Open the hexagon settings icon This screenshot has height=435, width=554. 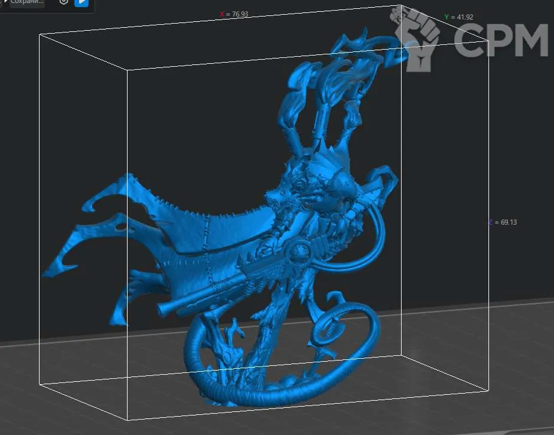64,2
